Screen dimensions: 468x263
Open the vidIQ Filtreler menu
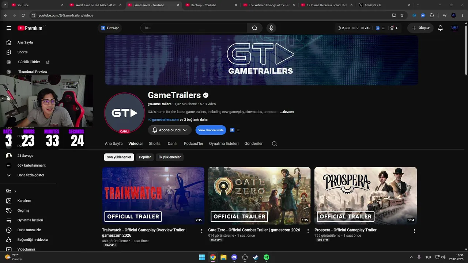point(110,28)
